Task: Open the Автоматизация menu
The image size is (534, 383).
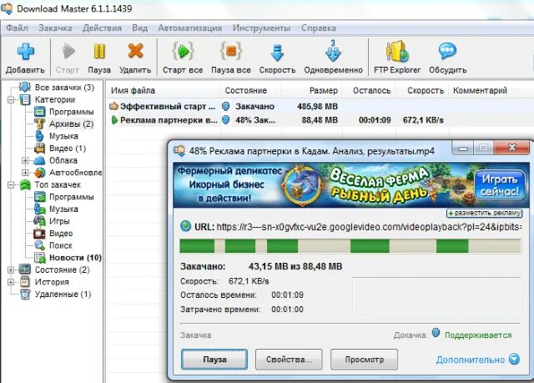Action: point(189,28)
